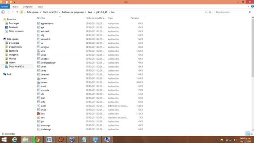Launch Internet Explorer from taskbar
The width and height of the screenshot is (254, 143).
15,139
